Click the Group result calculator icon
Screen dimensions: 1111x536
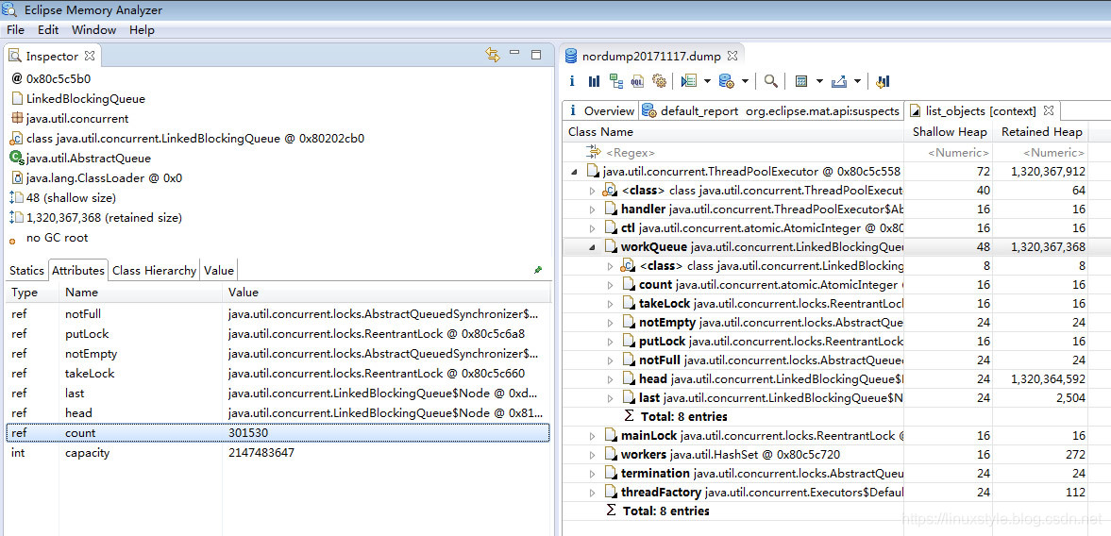[x=801, y=81]
